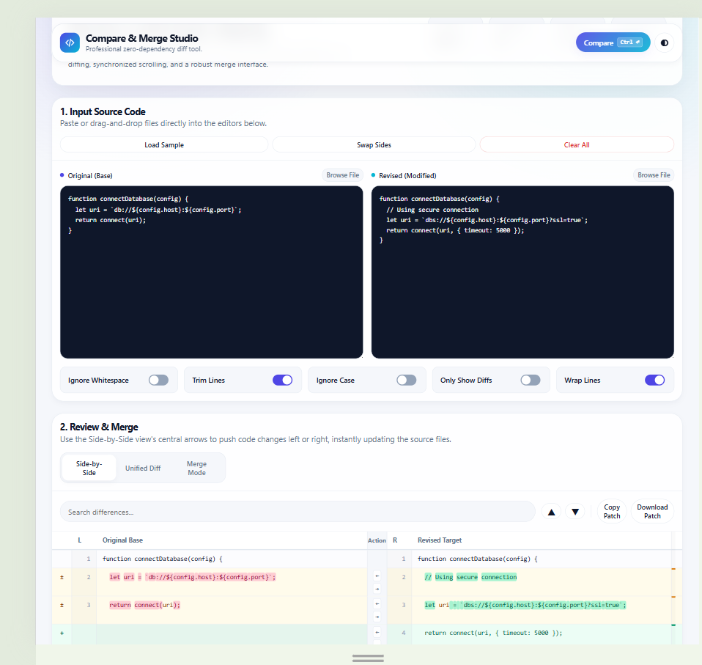Click the ± marker beside original line 2
702x665 pixels.
click(62, 577)
